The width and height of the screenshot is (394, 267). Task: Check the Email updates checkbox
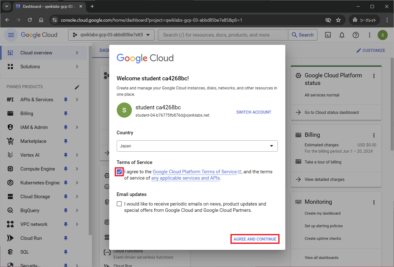(119, 204)
